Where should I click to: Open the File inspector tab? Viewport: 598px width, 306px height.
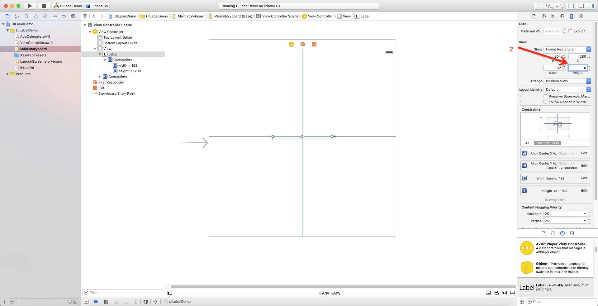pos(534,16)
